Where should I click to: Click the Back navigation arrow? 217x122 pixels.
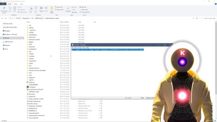pyautogui.click(x=2, y=18)
